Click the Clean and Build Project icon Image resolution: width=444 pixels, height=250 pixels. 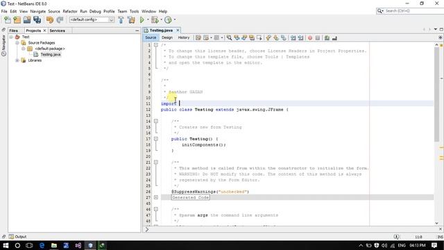tap(131, 19)
